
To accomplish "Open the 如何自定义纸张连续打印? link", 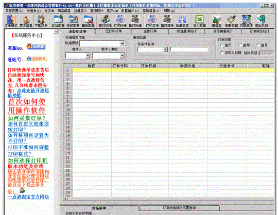I will [x=28, y=127].
